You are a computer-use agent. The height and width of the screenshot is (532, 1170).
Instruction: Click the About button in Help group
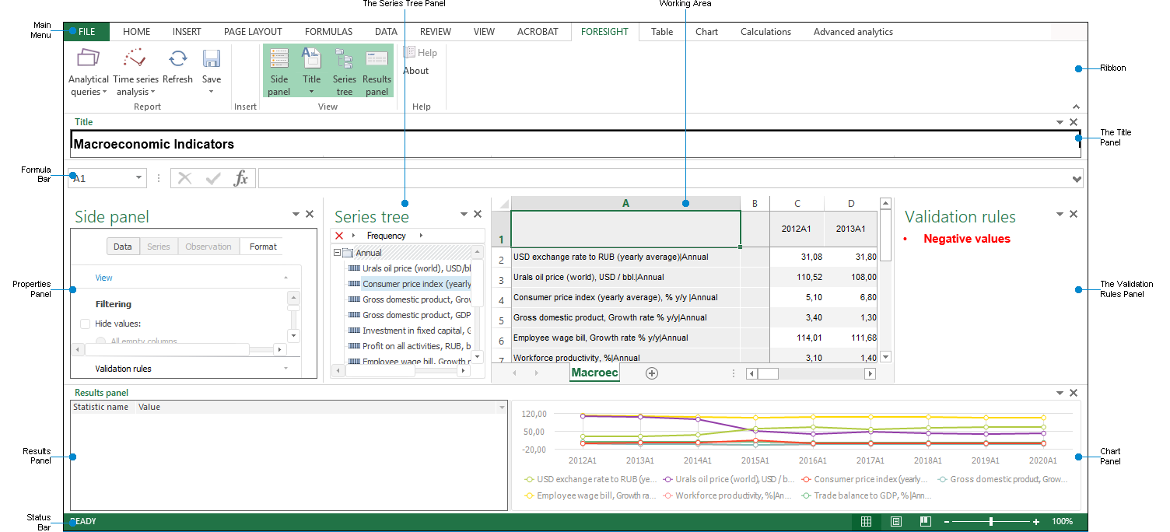pos(415,70)
